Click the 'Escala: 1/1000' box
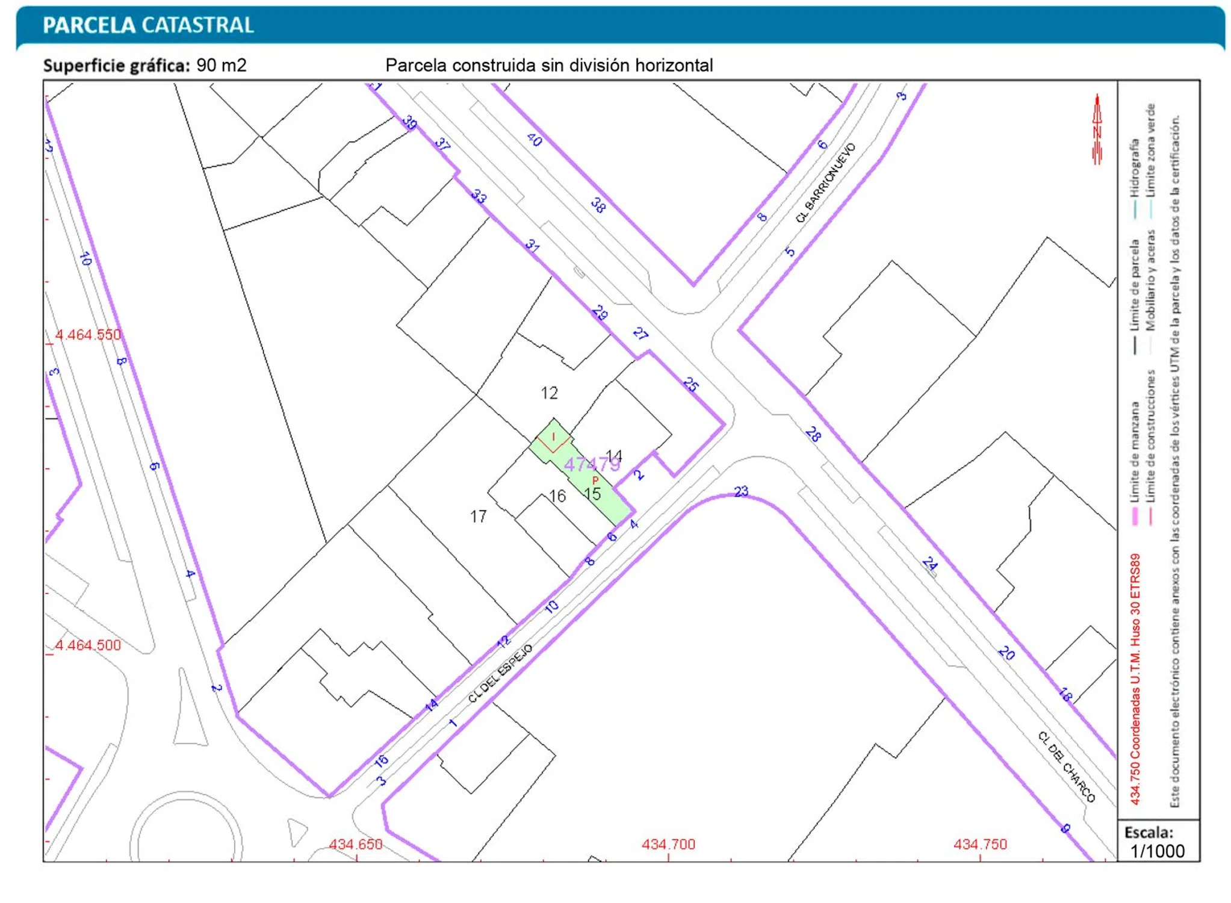 tap(1157, 841)
